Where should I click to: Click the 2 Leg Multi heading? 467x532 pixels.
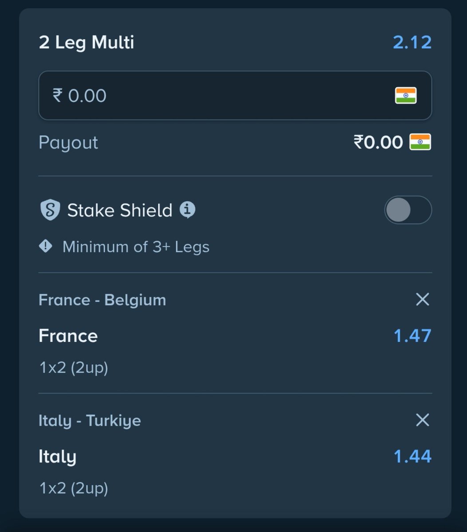(x=87, y=43)
